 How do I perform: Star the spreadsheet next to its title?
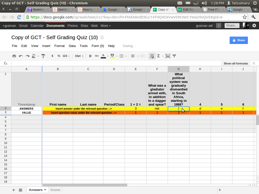(x=102, y=37)
